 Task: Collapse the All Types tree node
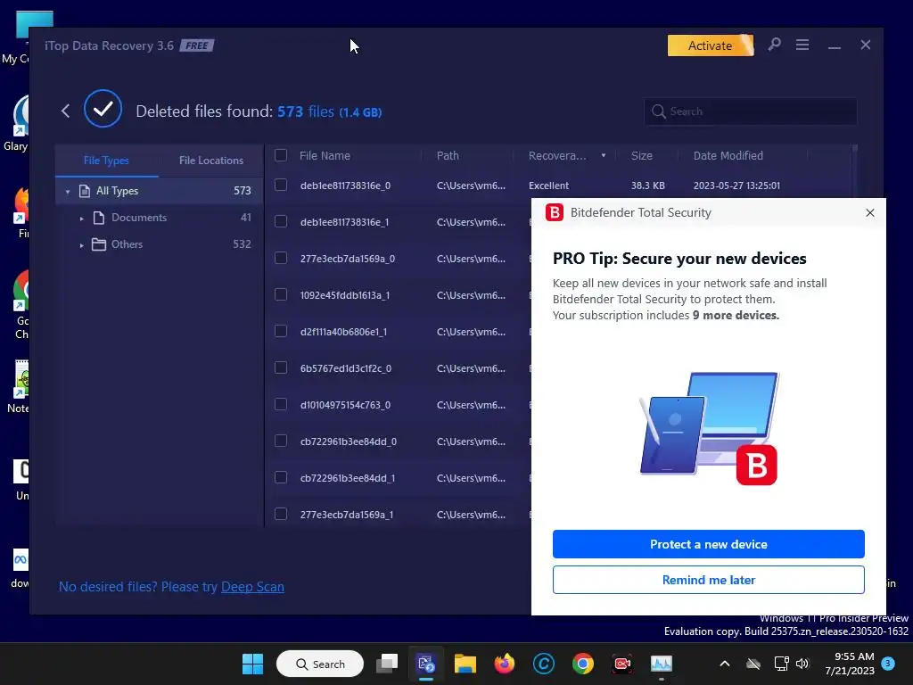(x=68, y=191)
